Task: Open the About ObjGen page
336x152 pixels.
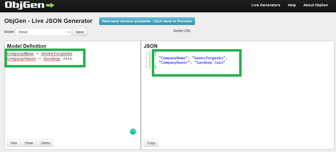Action: click(x=316, y=5)
